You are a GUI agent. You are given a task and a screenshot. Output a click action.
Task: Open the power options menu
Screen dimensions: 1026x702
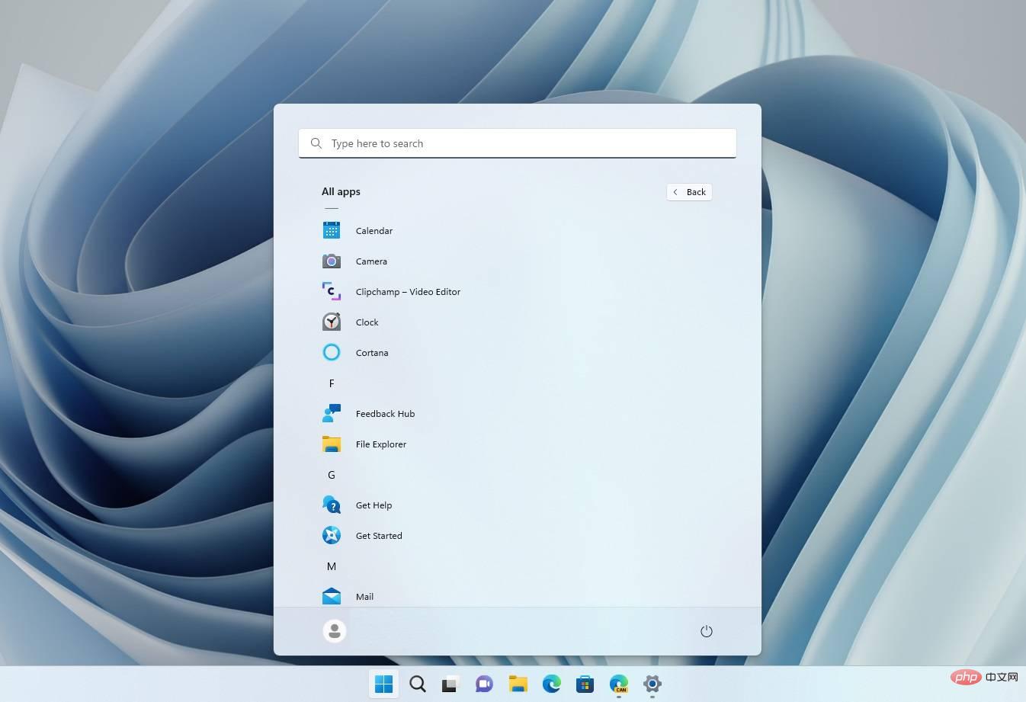706,631
